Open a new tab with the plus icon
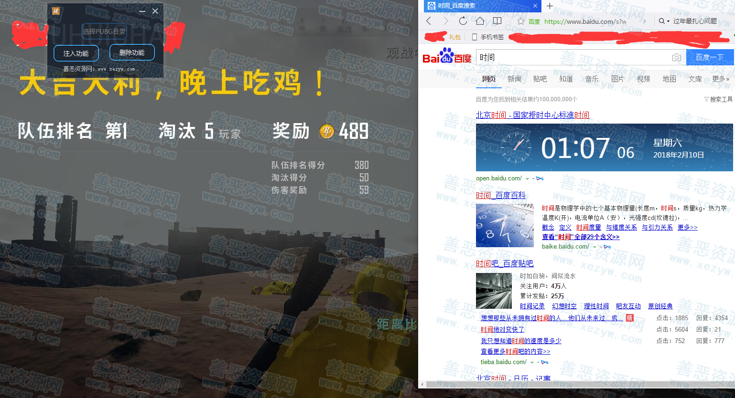 point(550,6)
